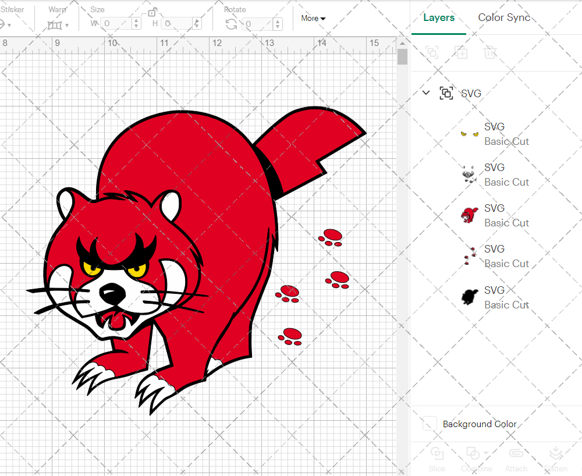Switch to the Color Sync tab

[504, 17]
